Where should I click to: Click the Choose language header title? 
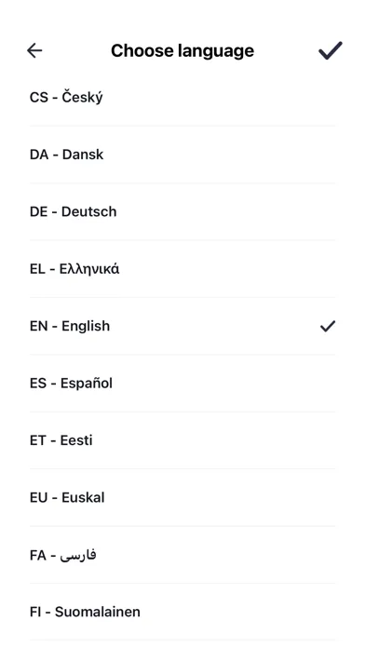point(182,51)
